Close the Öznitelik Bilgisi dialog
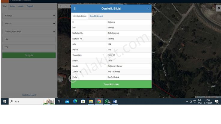 148,9
